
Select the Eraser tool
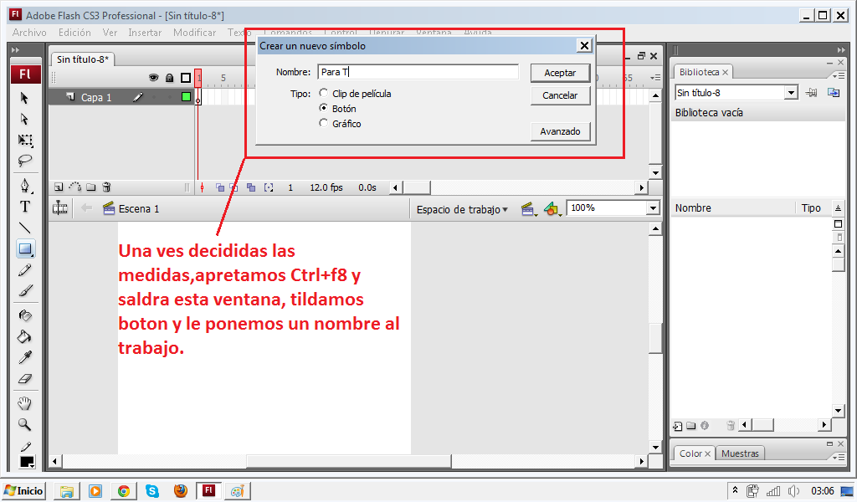25,378
